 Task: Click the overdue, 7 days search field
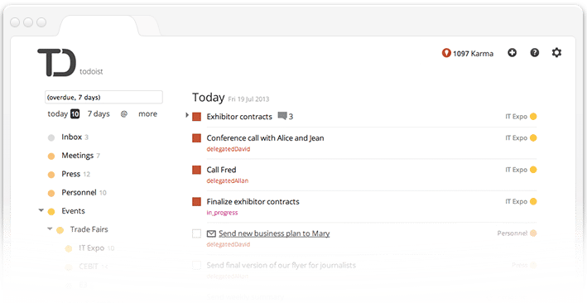103,97
